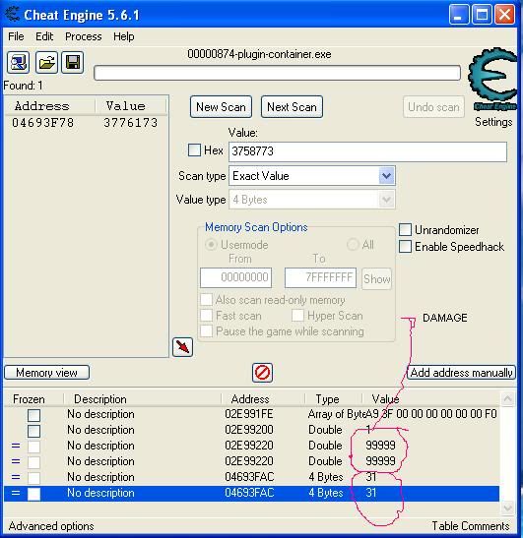Clear address list red prohibition icon
This screenshot has height=538, width=523.
tap(262, 373)
